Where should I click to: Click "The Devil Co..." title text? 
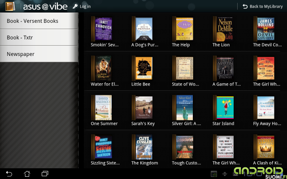click(x=267, y=45)
